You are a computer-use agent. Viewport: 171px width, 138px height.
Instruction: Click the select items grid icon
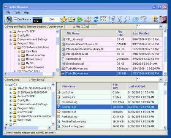(x=104, y=19)
